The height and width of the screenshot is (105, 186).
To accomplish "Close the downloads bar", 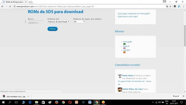I will (183, 96).
